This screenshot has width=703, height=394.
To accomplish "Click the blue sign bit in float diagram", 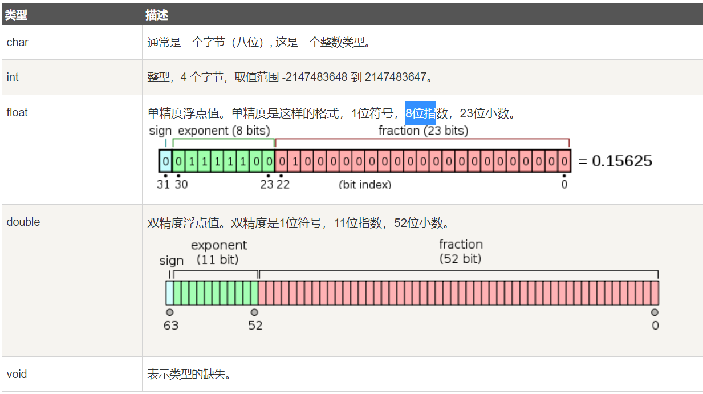I will point(165,161).
